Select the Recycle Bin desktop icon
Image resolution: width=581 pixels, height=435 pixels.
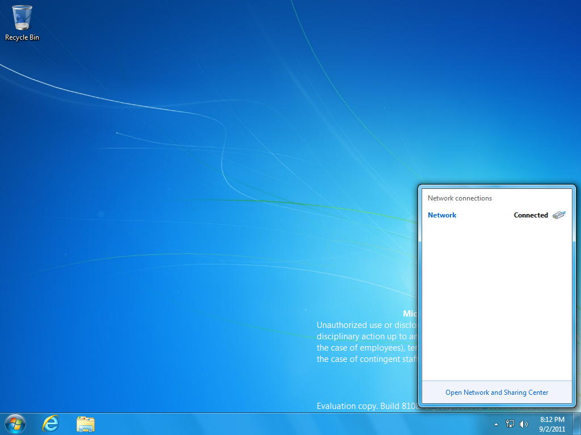pyautogui.click(x=22, y=18)
